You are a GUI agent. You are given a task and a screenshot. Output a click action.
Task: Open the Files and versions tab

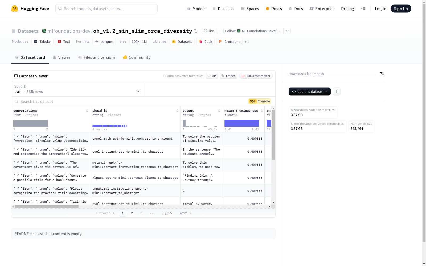pyautogui.click(x=97, y=57)
